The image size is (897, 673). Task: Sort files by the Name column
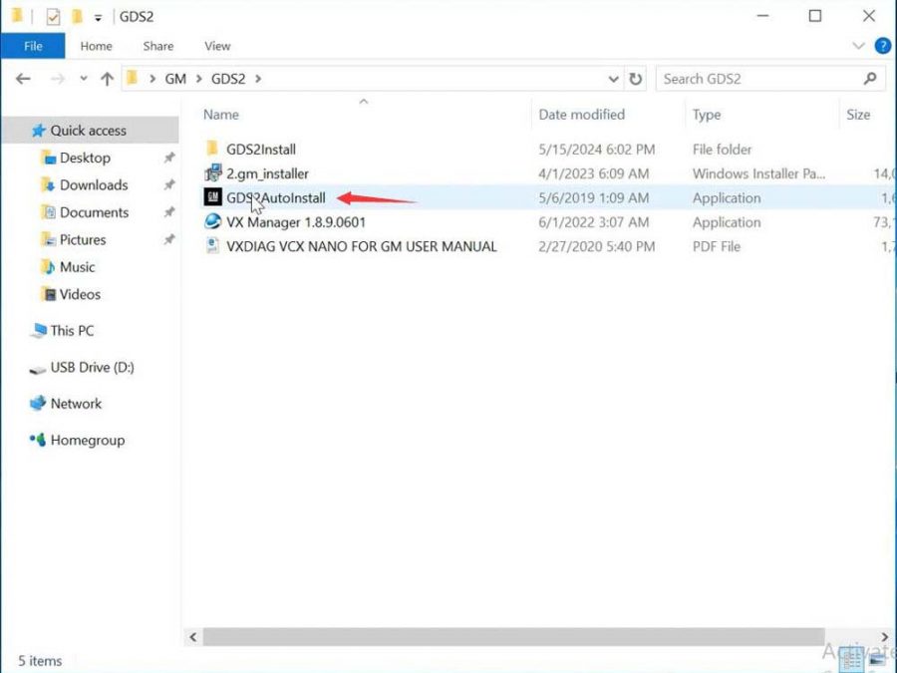219,114
